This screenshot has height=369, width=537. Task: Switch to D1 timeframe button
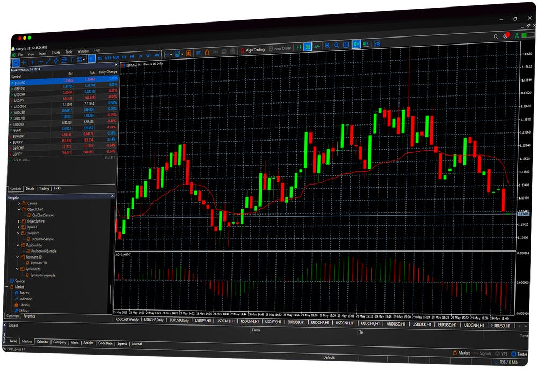pyautogui.click(x=140, y=56)
